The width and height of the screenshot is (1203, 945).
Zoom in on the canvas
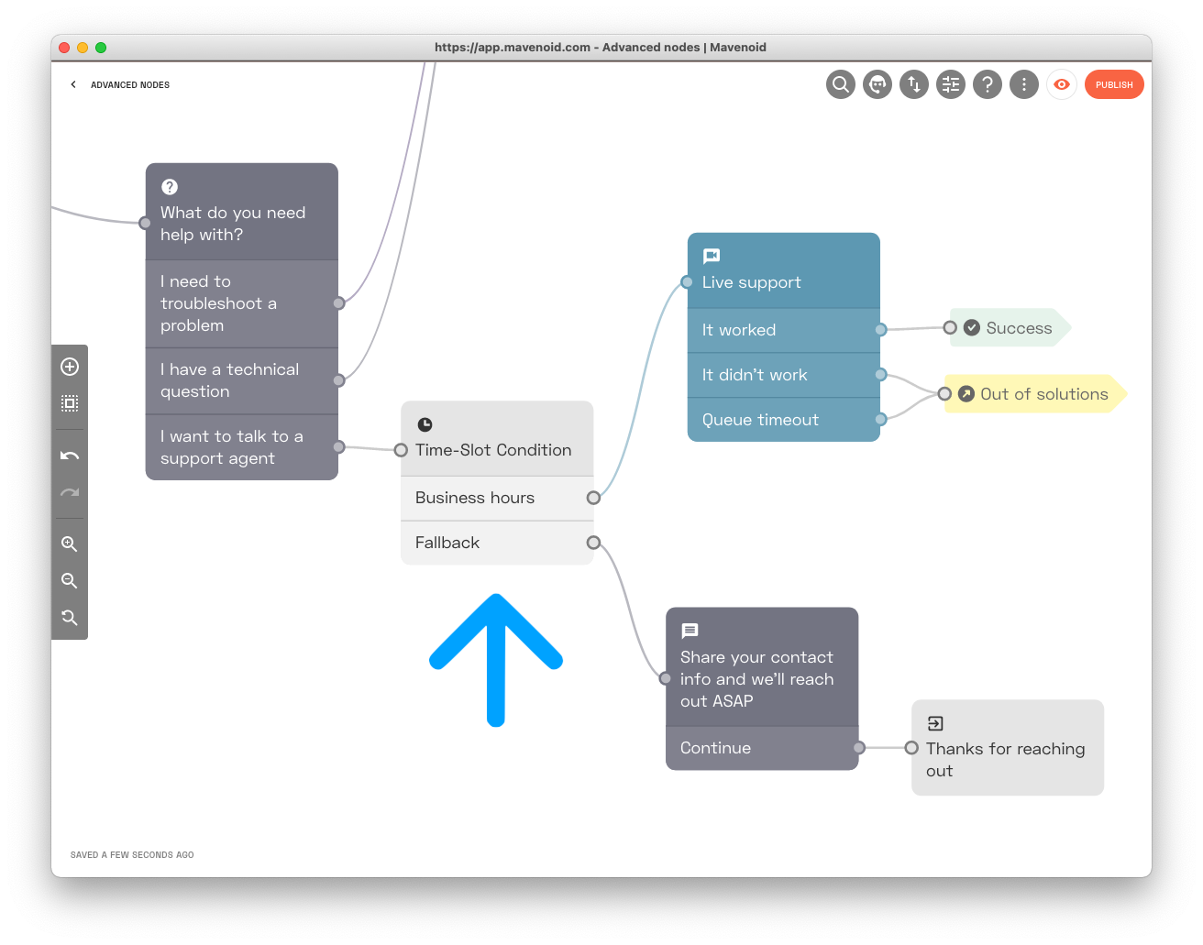[x=70, y=544]
